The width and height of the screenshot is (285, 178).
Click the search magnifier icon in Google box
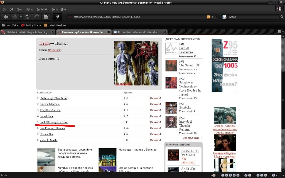click(282, 17)
